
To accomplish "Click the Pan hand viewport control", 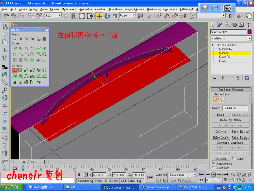I will (239, 180).
